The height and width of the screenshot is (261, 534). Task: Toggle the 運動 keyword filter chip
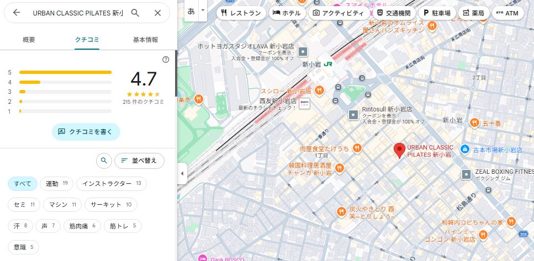57,183
